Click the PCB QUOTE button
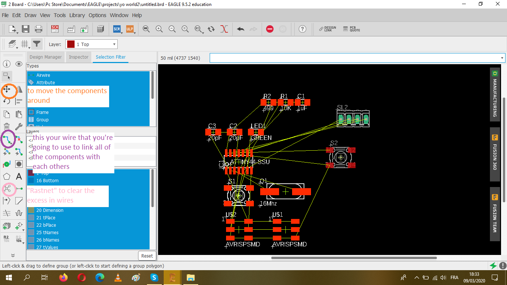This screenshot has width=507, height=285. tap(351, 29)
